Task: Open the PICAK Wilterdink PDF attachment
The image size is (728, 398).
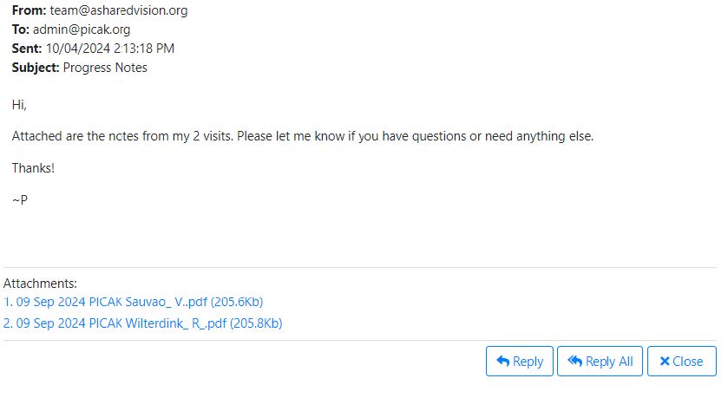Action: 143,323
